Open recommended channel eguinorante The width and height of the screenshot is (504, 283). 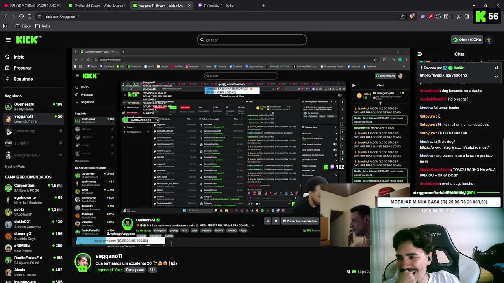[x=34, y=200]
